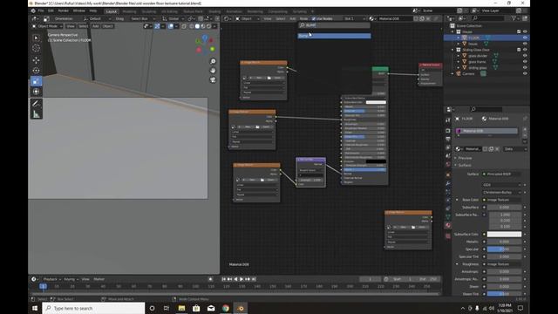Open the Edit menu

[x=51, y=11]
